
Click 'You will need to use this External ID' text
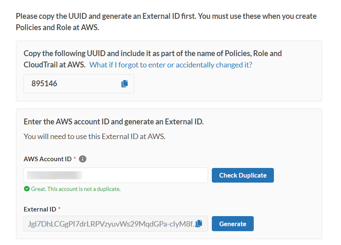[94, 136]
